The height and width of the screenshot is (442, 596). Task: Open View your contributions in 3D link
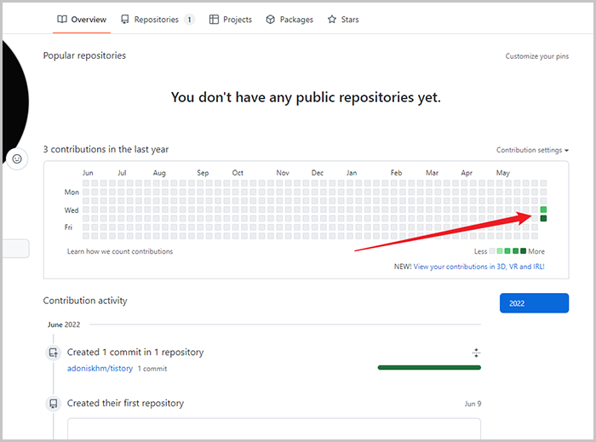(x=479, y=267)
